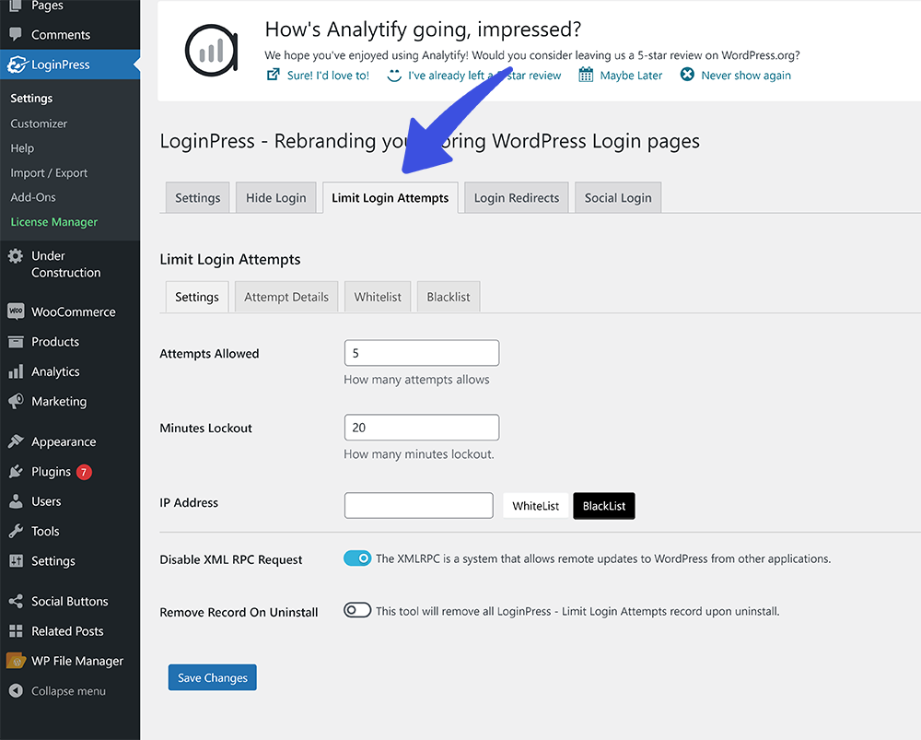Image resolution: width=921 pixels, height=740 pixels.
Task: Open Help in the LoginPress submenu
Action: coord(22,148)
